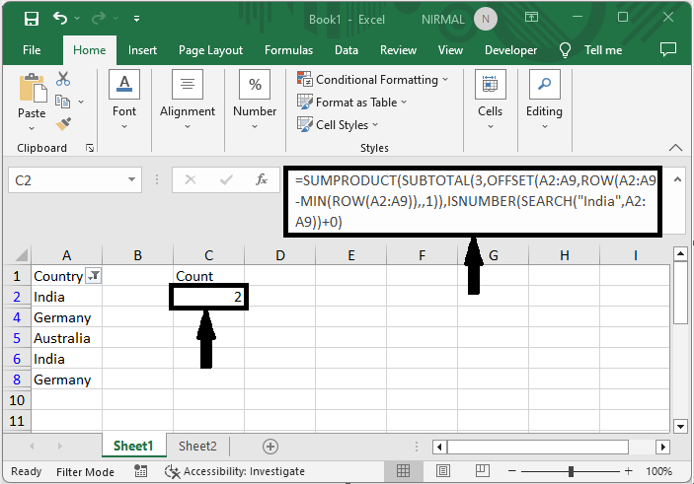This screenshot has width=694, height=484.
Task: Open the Country column filter button
Action: tap(94, 276)
